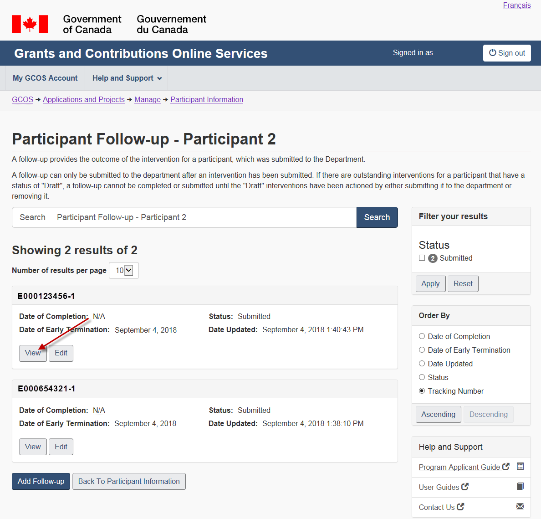
Task: Open the results per page dropdown
Action: point(124,270)
